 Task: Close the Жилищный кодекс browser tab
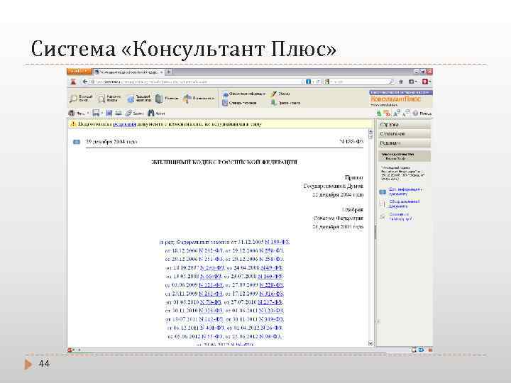162,72
